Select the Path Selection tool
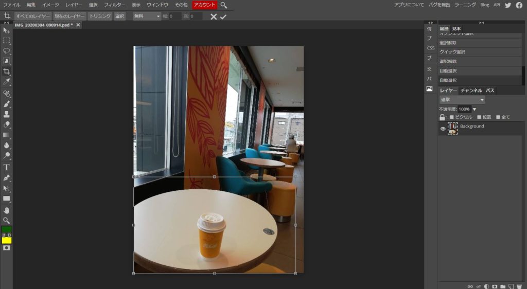Screen dimensions: 527x289 pos(6,188)
